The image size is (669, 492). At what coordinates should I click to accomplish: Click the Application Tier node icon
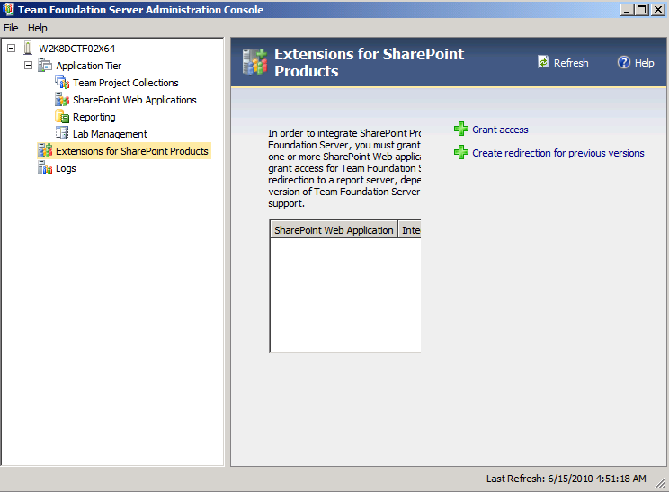pyautogui.click(x=45, y=66)
